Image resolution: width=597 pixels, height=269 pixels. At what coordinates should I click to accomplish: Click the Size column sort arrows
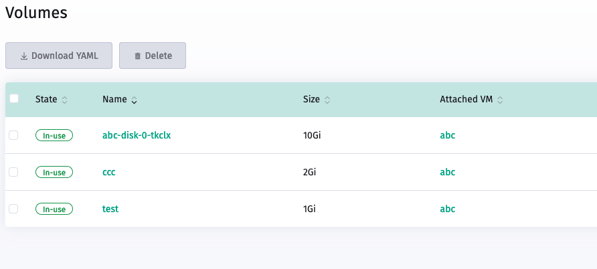[327, 100]
